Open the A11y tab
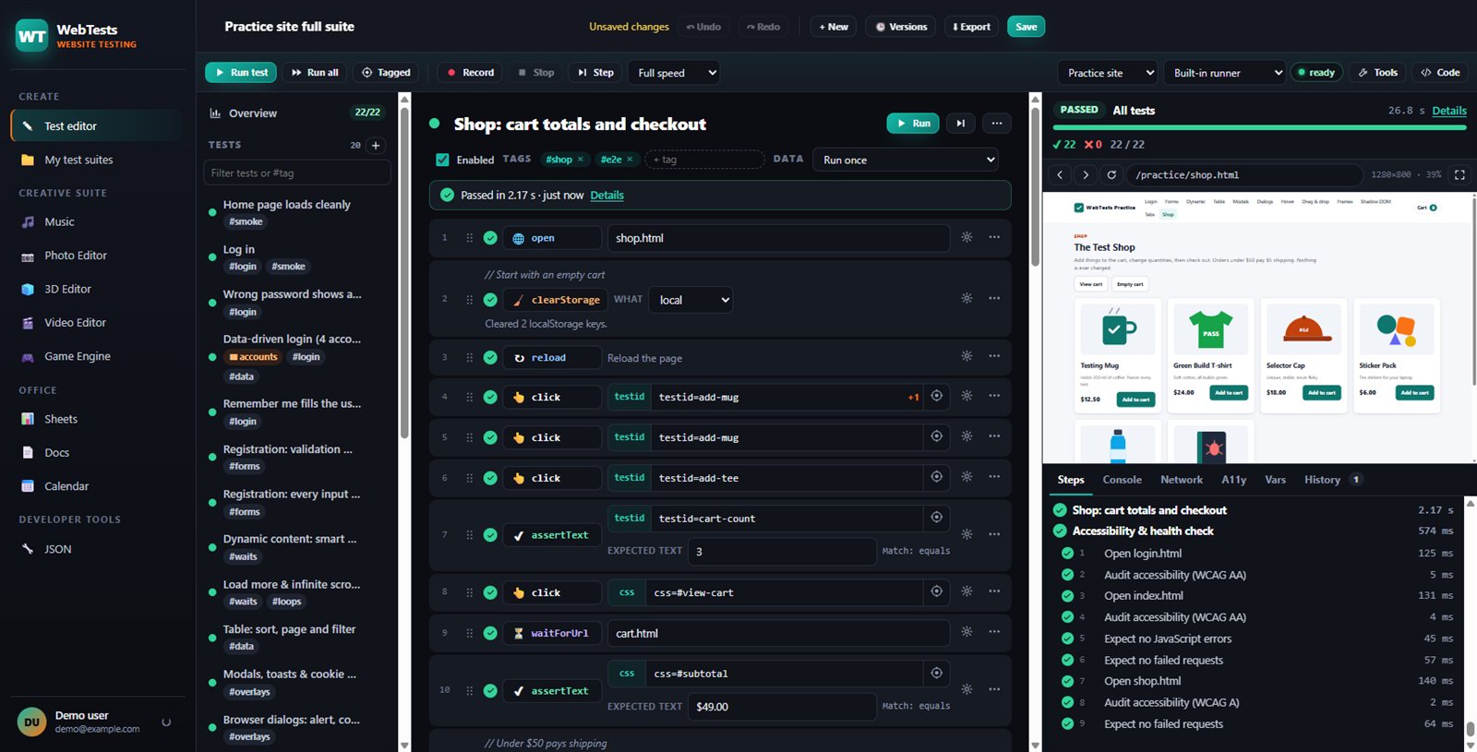 pos(1234,480)
